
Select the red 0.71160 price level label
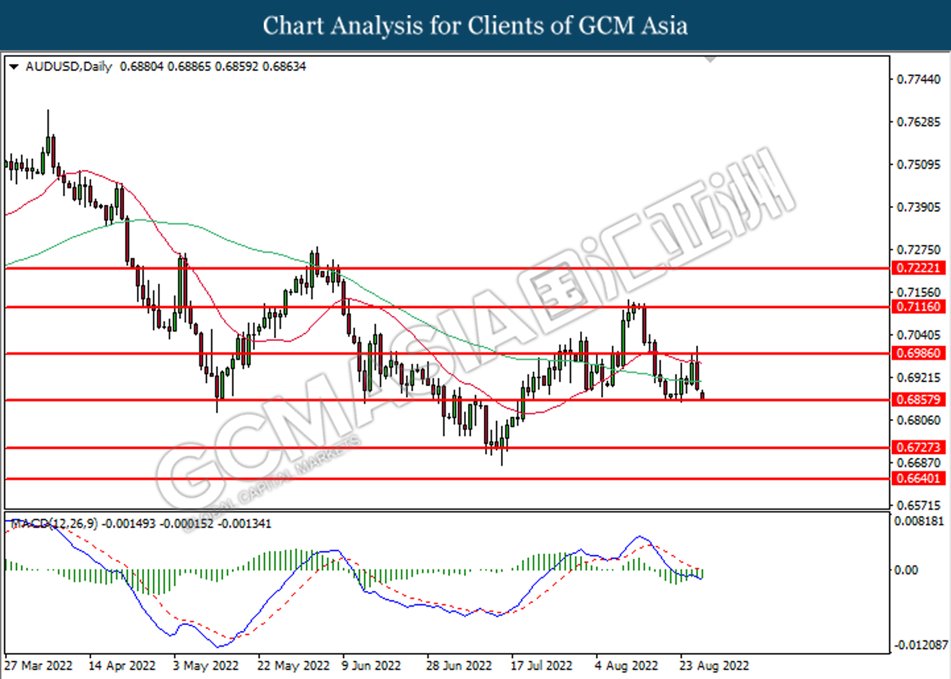918,307
